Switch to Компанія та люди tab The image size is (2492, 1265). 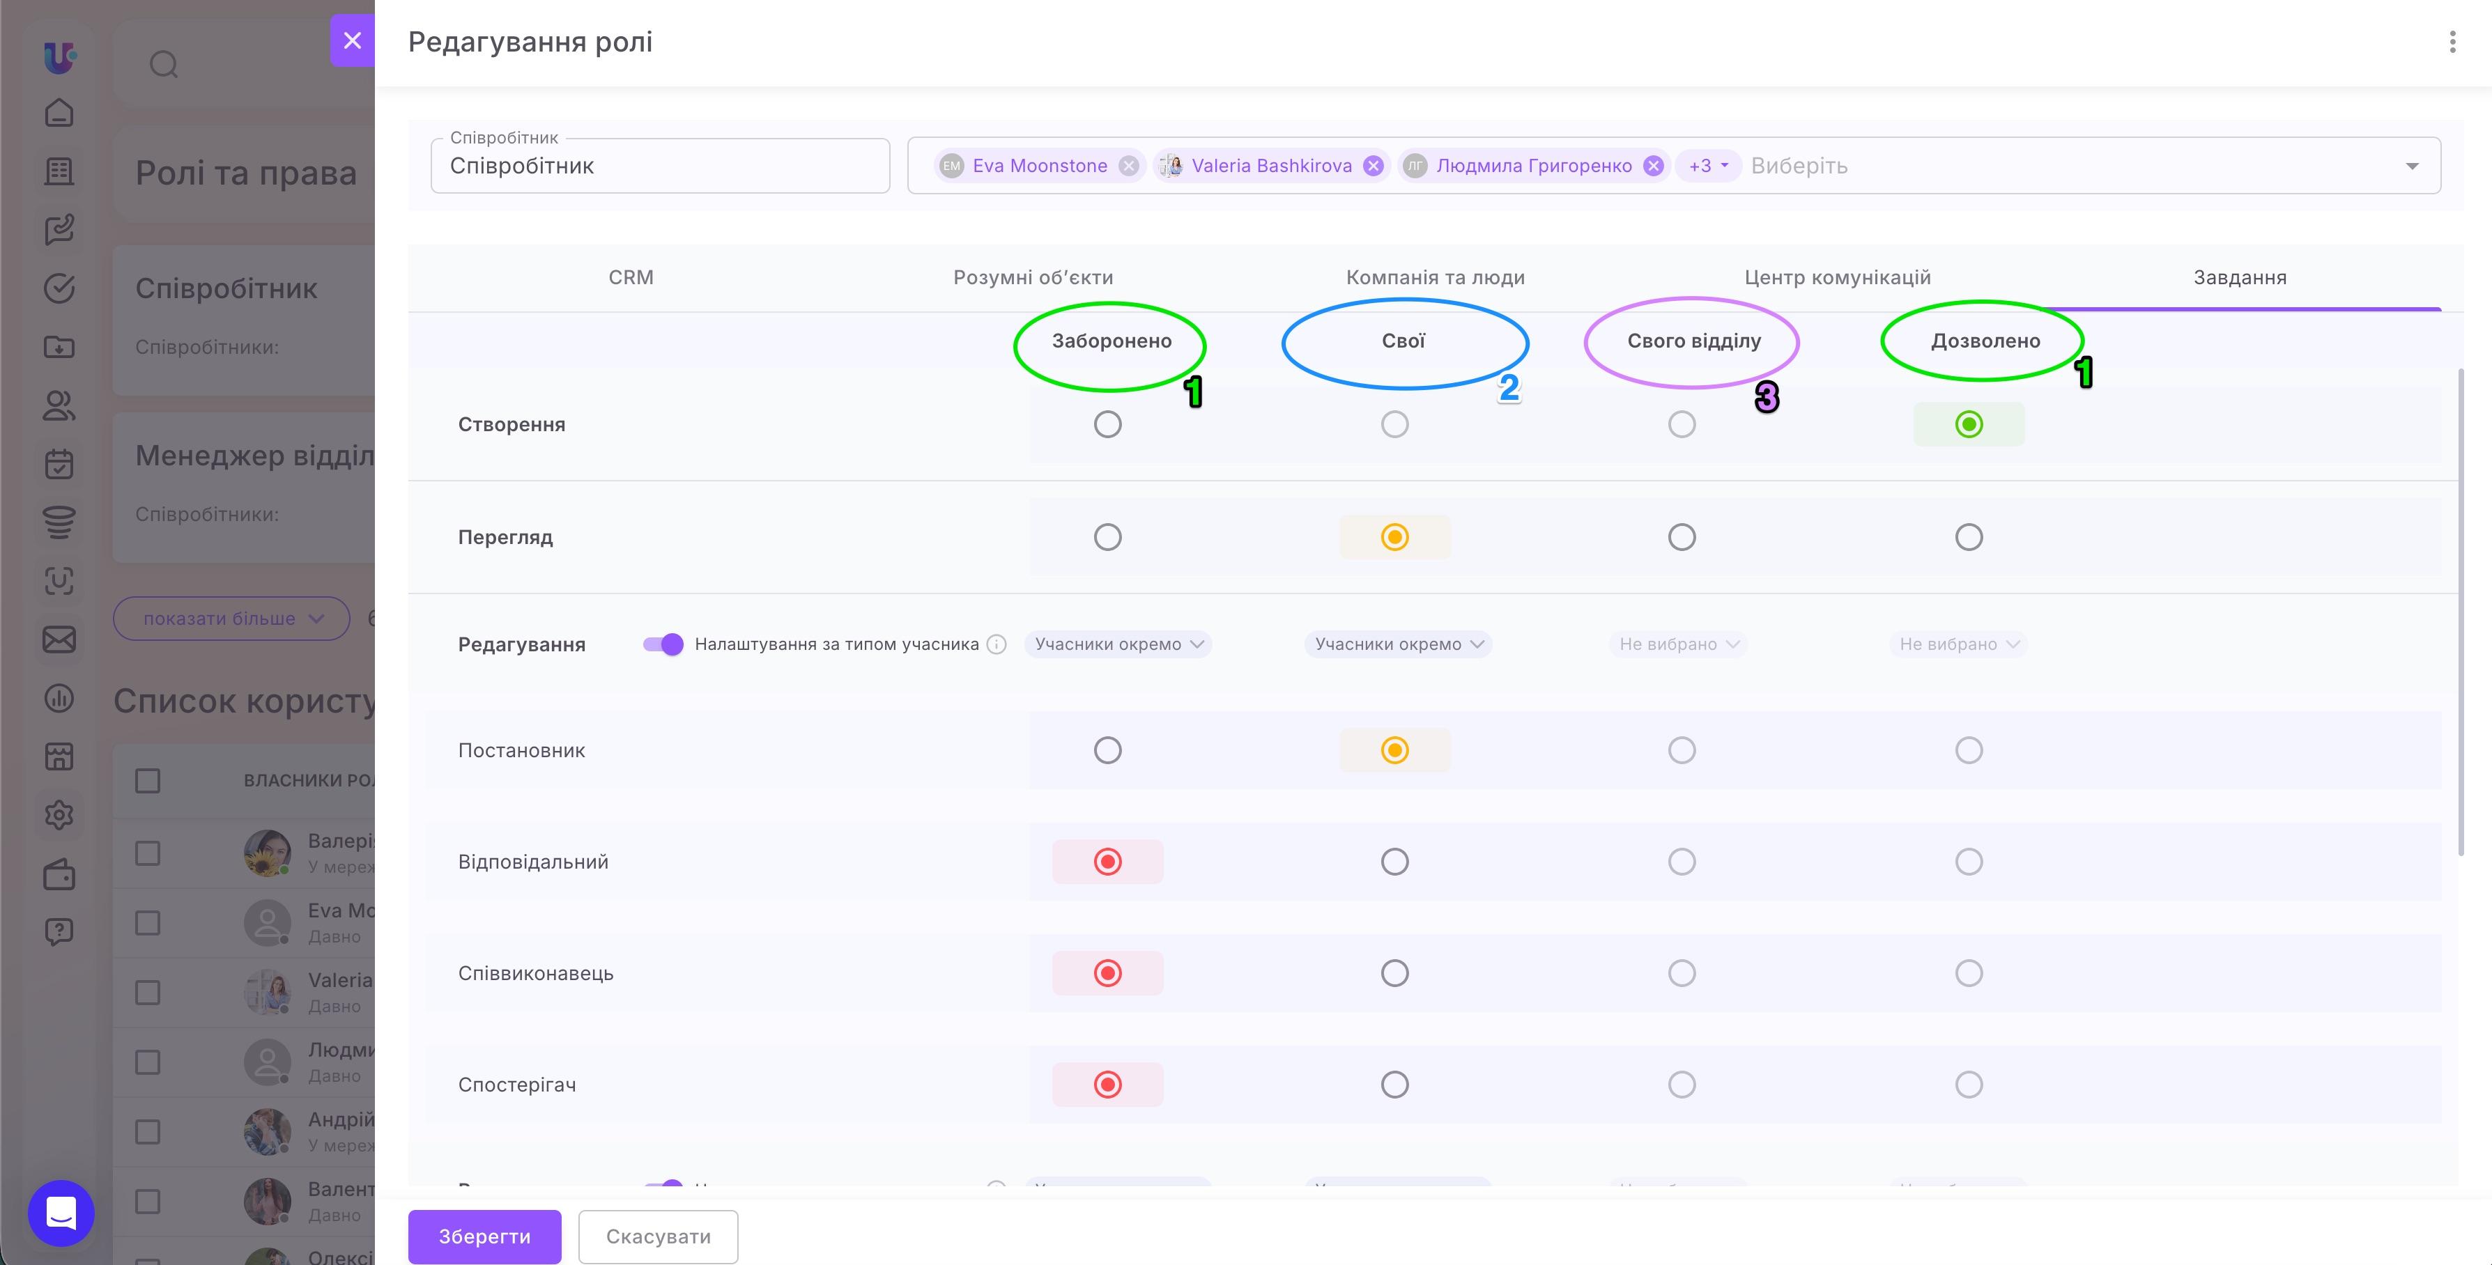pyautogui.click(x=1436, y=277)
